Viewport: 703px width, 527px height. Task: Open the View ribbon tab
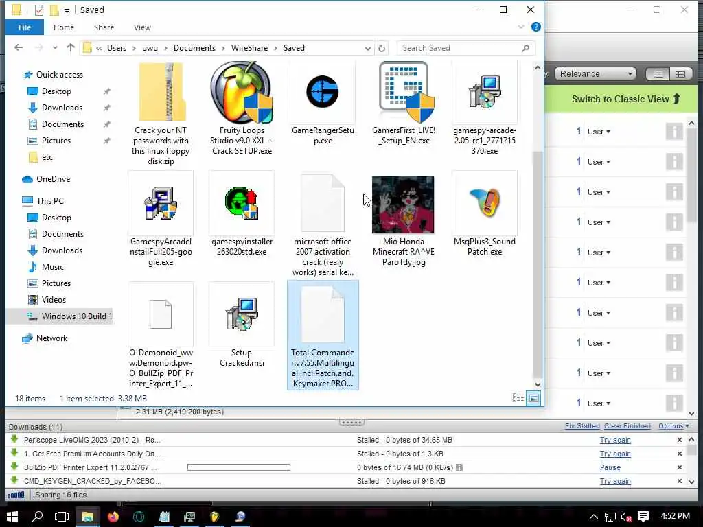point(142,27)
